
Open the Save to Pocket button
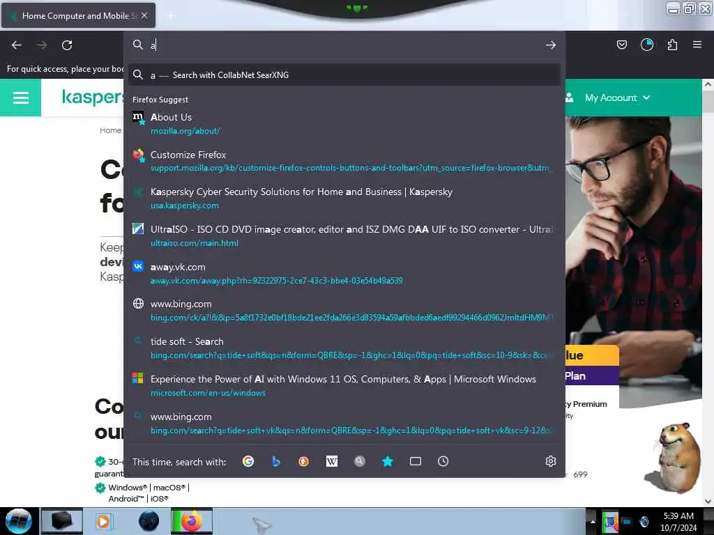621,45
